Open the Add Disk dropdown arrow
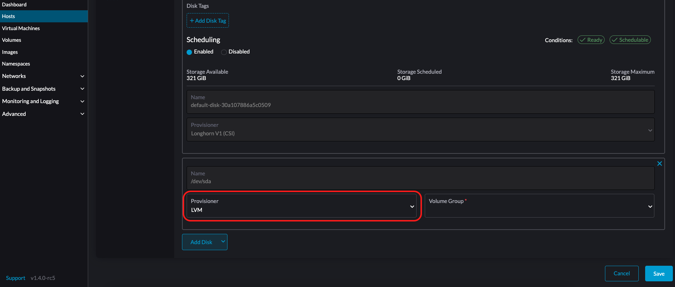 [x=223, y=242]
